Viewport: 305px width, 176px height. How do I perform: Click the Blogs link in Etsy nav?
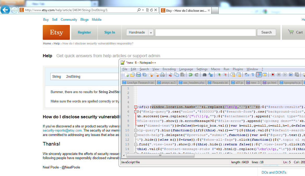tap(84, 19)
